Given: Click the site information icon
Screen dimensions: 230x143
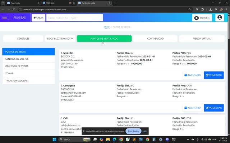Looking at the screenshot, I should pos(20,10).
